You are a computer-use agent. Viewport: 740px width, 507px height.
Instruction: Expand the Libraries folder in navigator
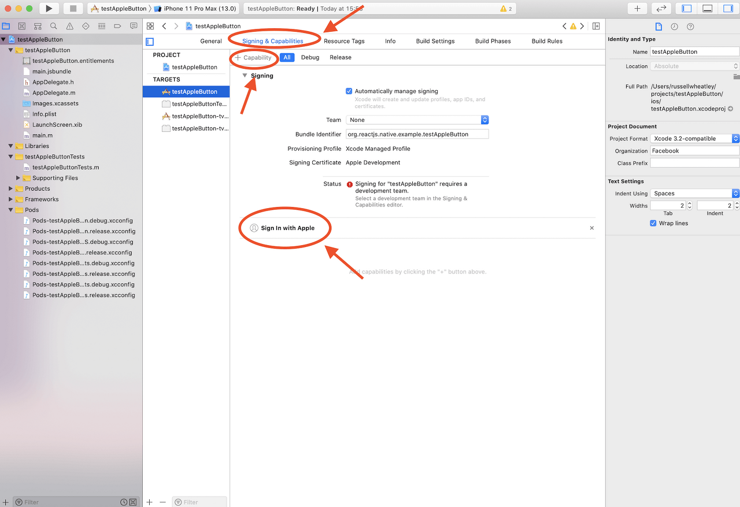click(11, 146)
